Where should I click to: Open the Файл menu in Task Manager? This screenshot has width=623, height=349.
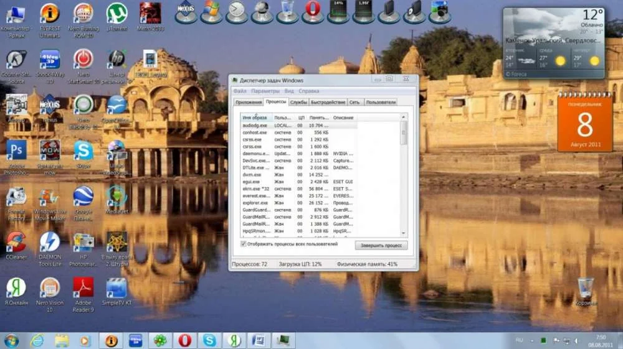pyautogui.click(x=240, y=91)
